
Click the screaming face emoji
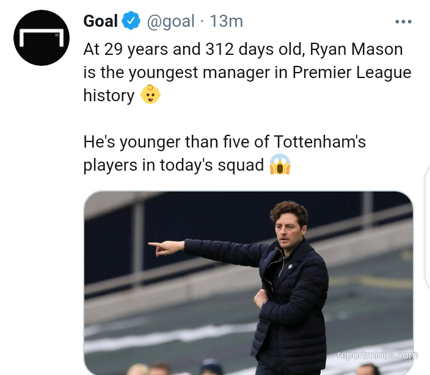pyautogui.click(x=280, y=165)
